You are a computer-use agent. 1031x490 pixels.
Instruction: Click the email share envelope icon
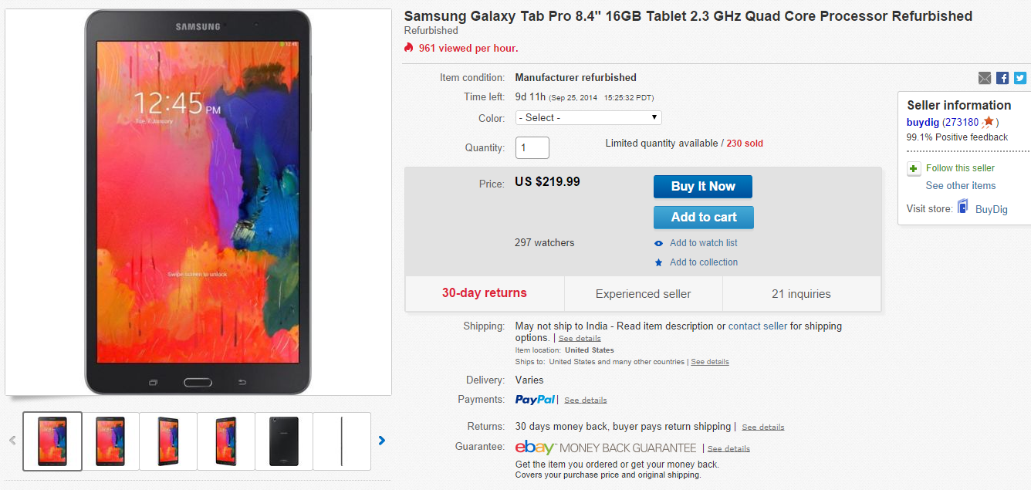(985, 78)
